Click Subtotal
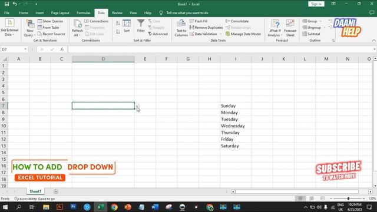The width and height of the screenshot is (377, 212). tap(311, 34)
